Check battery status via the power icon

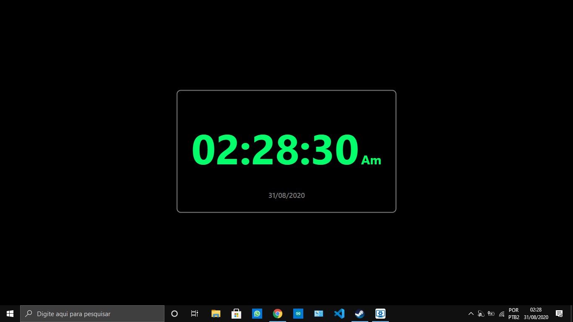(491, 313)
